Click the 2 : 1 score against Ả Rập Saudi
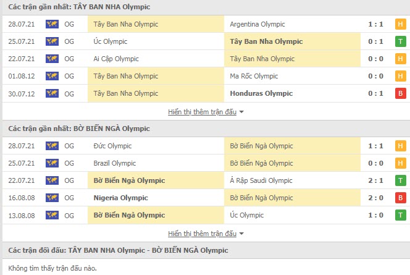Image resolution: width=410 pixels, height=275 pixels. point(375,180)
